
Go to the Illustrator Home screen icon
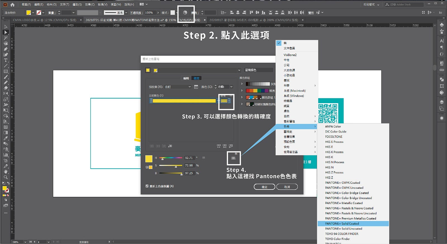[x=12, y=4]
